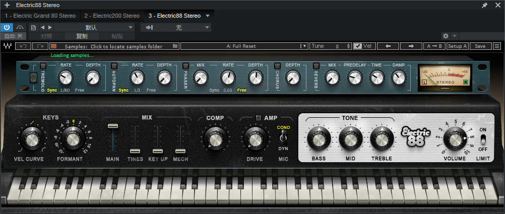Go to previous preset arrow
This screenshot has height=214, width=505.
pos(42,27)
